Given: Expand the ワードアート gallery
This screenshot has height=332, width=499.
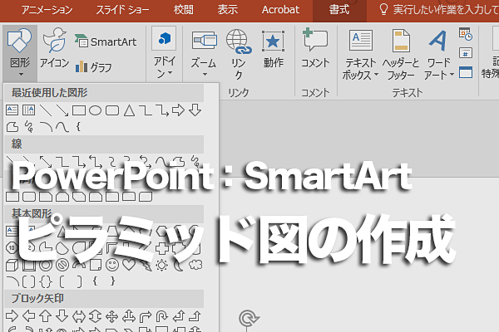Looking at the screenshot, I should [x=438, y=55].
